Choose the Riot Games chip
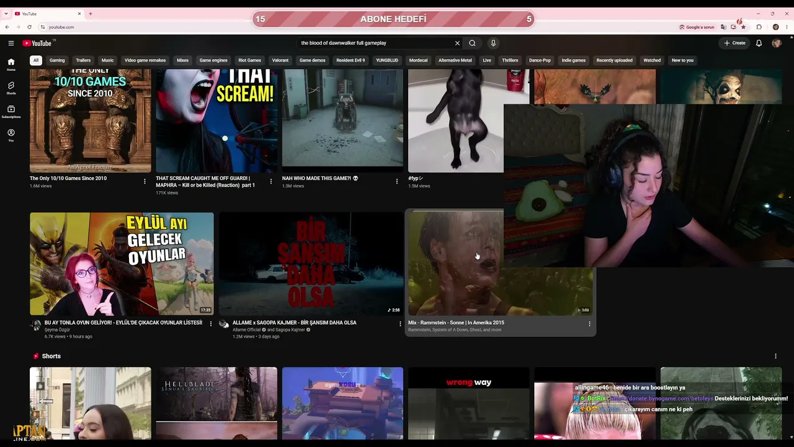This screenshot has height=447, width=794. pos(250,60)
